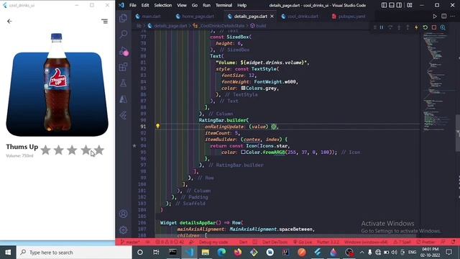Open the hamburger menu in cool_drinks_ui app
The height and width of the screenshot is (259, 460).
coord(104,21)
